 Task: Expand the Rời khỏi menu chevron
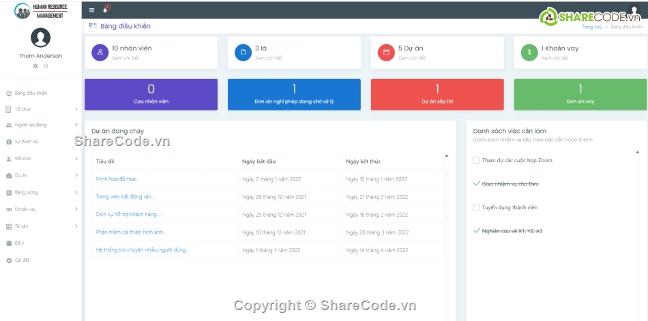pyautogui.click(x=76, y=158)
